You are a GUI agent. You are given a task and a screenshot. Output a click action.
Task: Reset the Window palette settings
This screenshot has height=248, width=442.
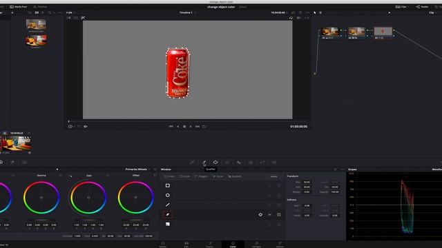pyautogui.click(x=335, y=169)
